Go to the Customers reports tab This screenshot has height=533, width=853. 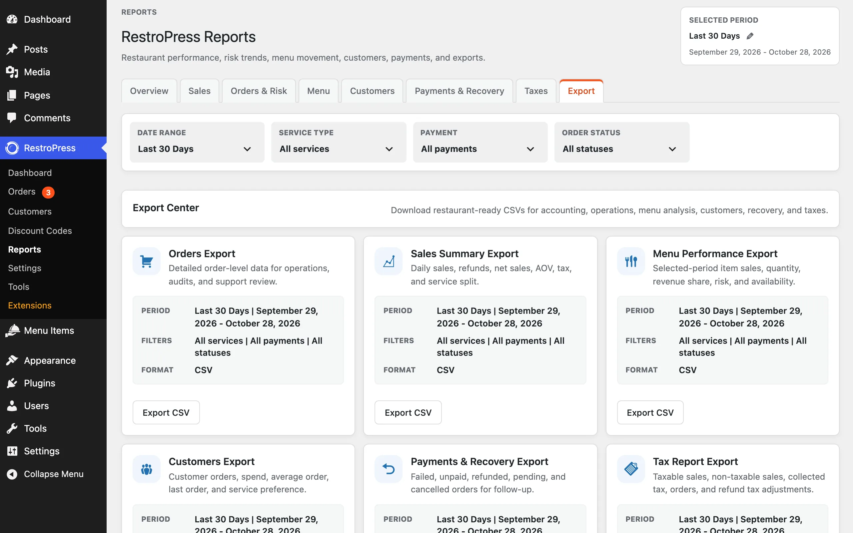pyautogui.click(x=372, y=91)
